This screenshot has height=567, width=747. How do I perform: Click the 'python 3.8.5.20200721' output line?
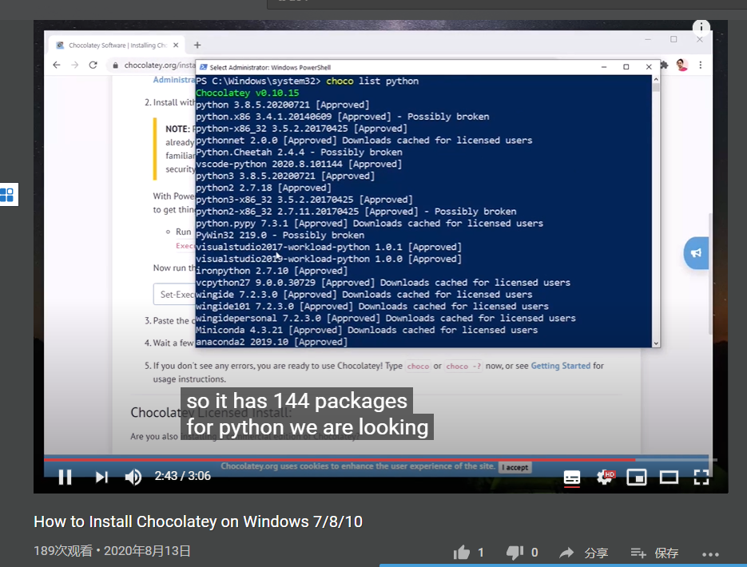pos(283,105)
